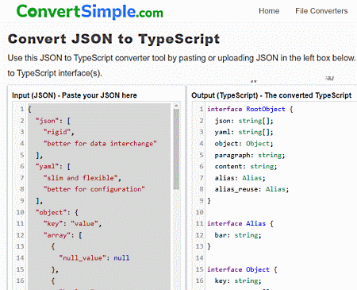357x290 pixels.
Task: Click the "object": { line in input
Action: 57,212
